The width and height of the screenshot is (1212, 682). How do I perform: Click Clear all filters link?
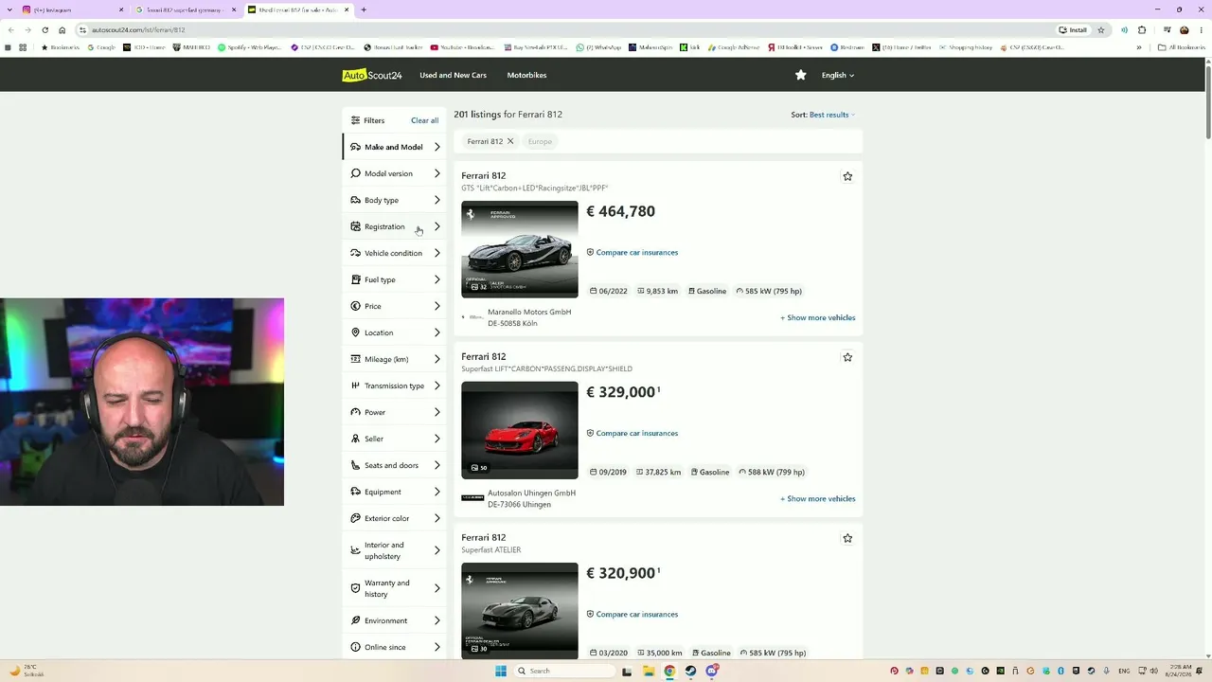pos(424,120)
